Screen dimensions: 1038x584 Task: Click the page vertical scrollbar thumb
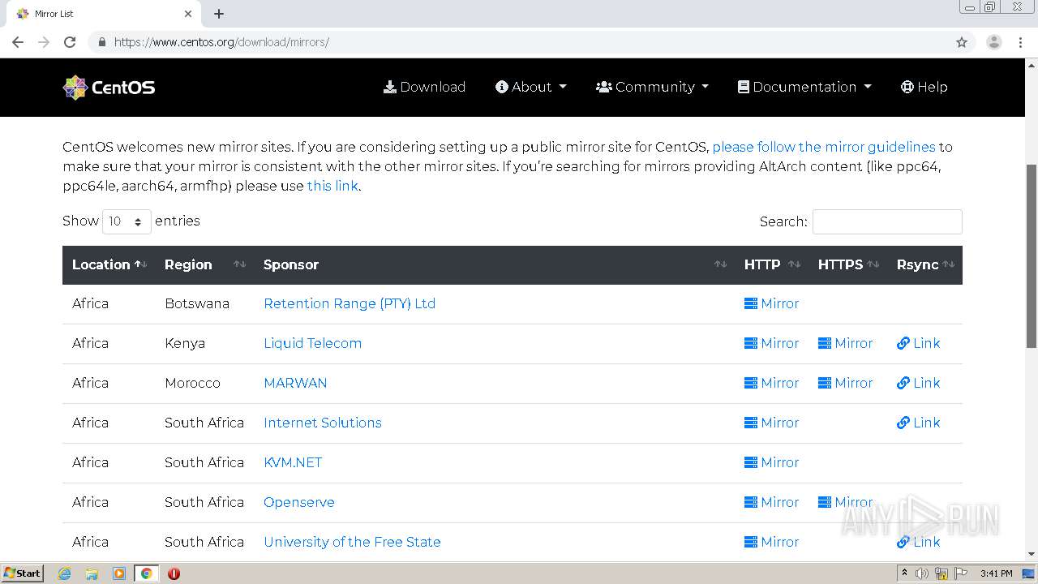coord(1032,256)
